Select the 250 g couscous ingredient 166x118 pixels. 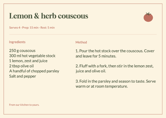click(22, 51)
